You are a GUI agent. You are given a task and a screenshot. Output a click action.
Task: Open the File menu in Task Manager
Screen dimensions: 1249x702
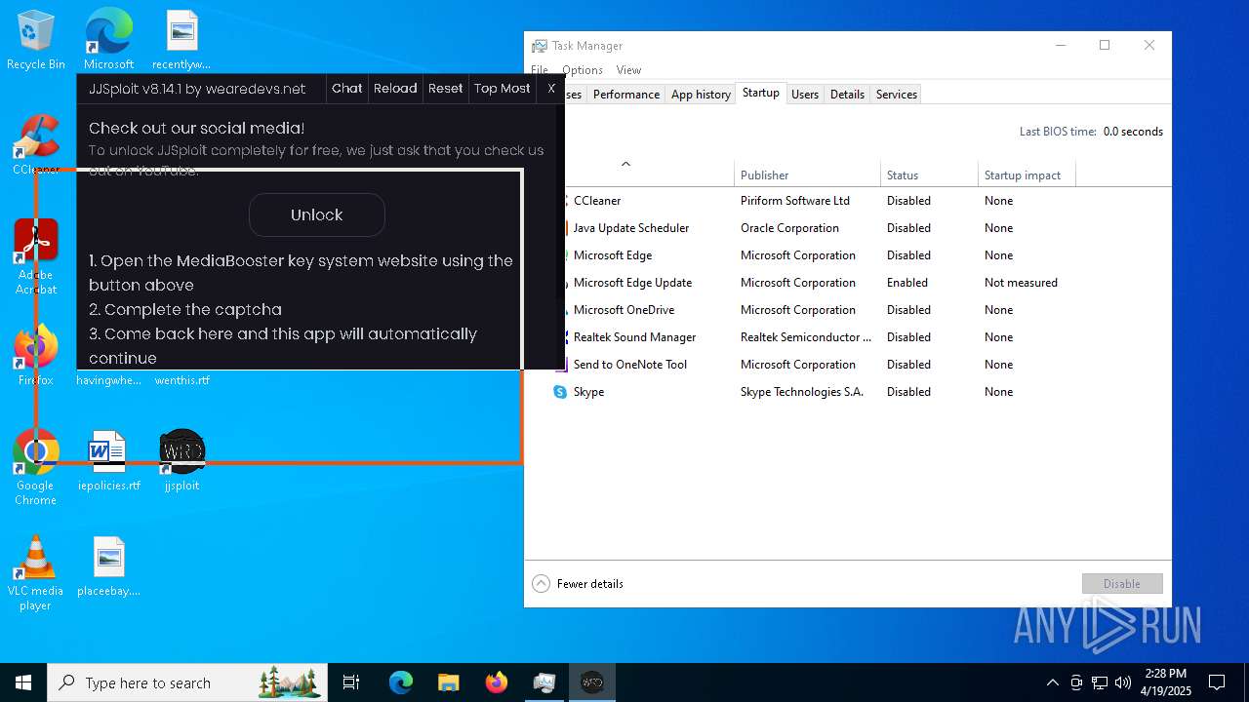pyautogui.click(x=539, y=70)
